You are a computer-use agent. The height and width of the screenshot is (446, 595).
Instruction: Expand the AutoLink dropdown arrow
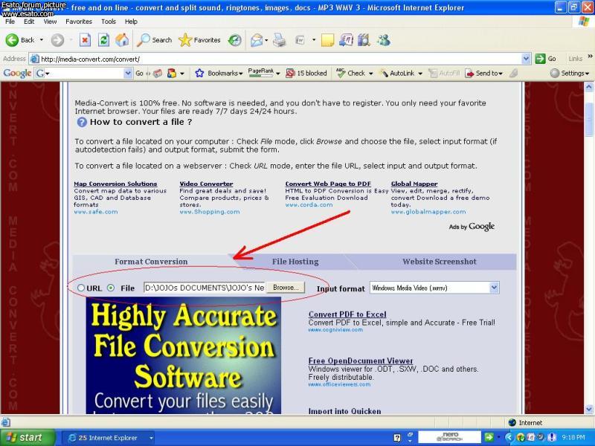pyautogui.click(x=420, y=74)
